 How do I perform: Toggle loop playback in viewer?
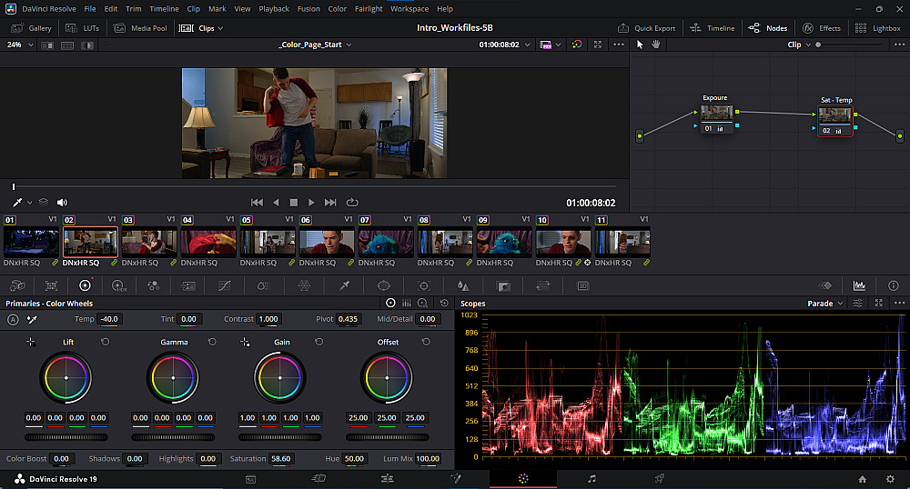pyautogui.click(x=352, y=202)
